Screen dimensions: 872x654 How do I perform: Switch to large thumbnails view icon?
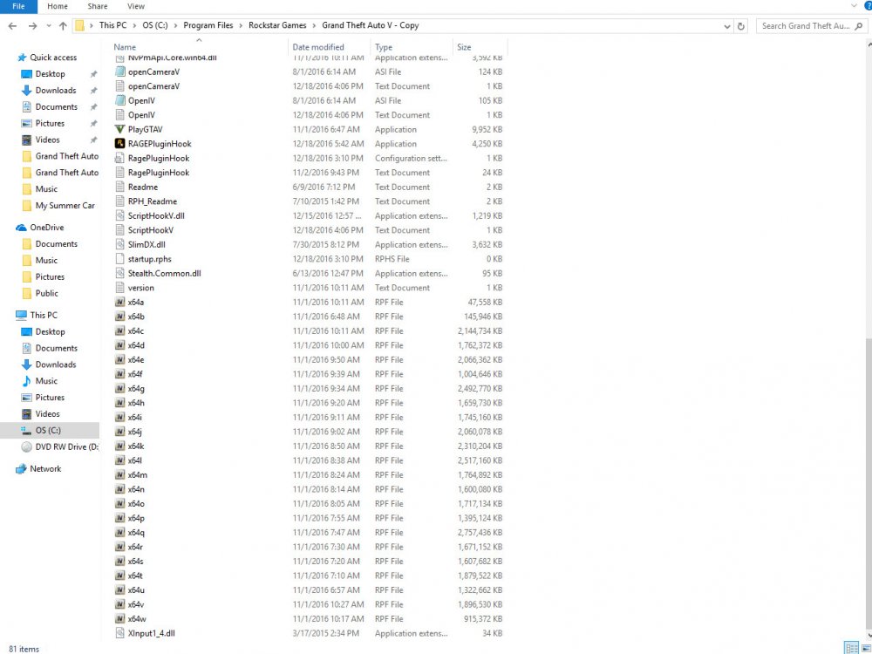click(865, 648)
